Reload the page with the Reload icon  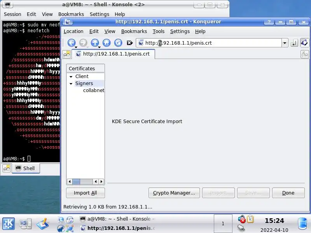(118, 43)
